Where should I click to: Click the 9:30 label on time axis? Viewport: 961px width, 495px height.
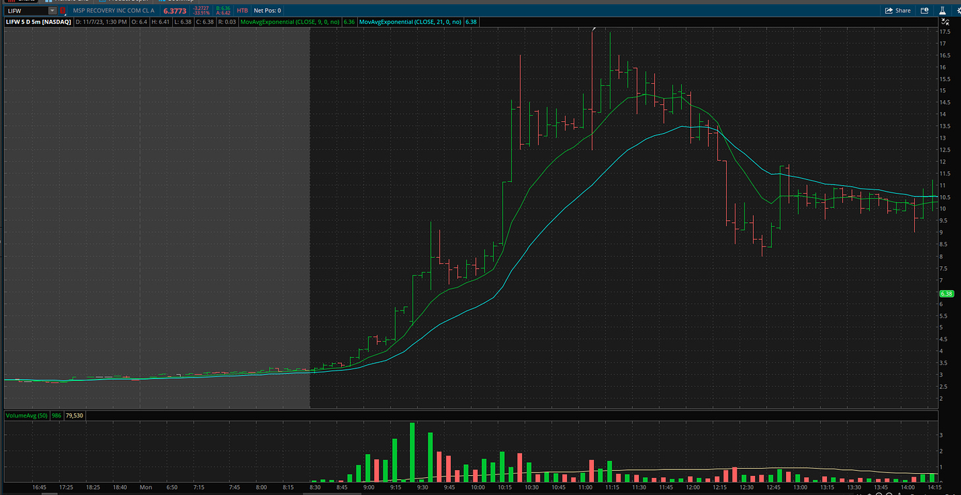pyautogui.click(x=422, y=487)
